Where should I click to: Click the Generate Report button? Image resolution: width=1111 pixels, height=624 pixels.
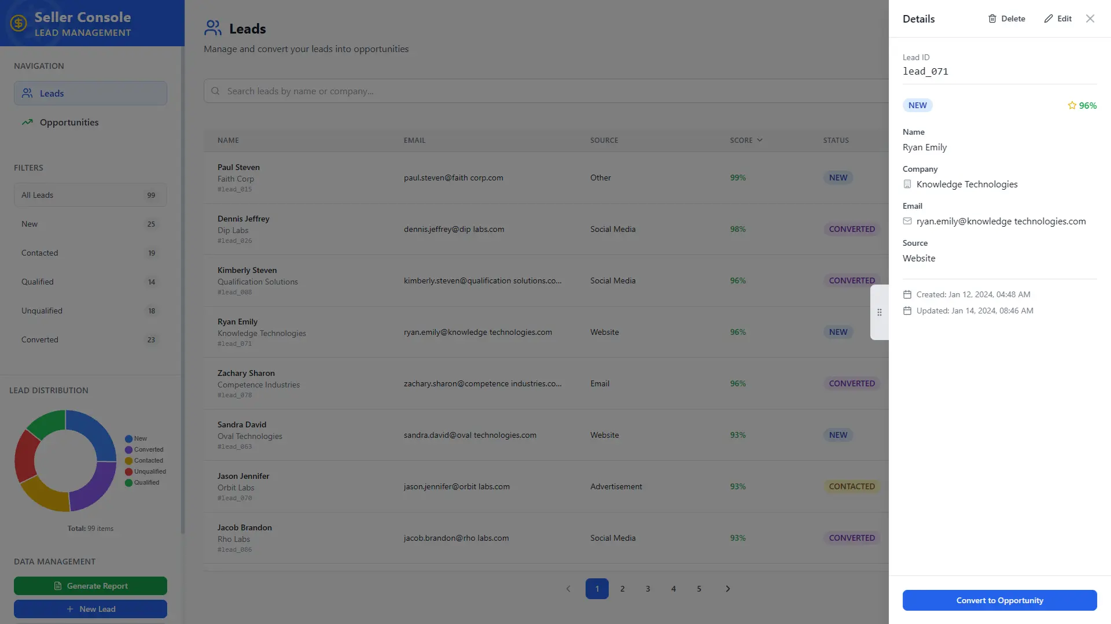(x=90, y=586)
